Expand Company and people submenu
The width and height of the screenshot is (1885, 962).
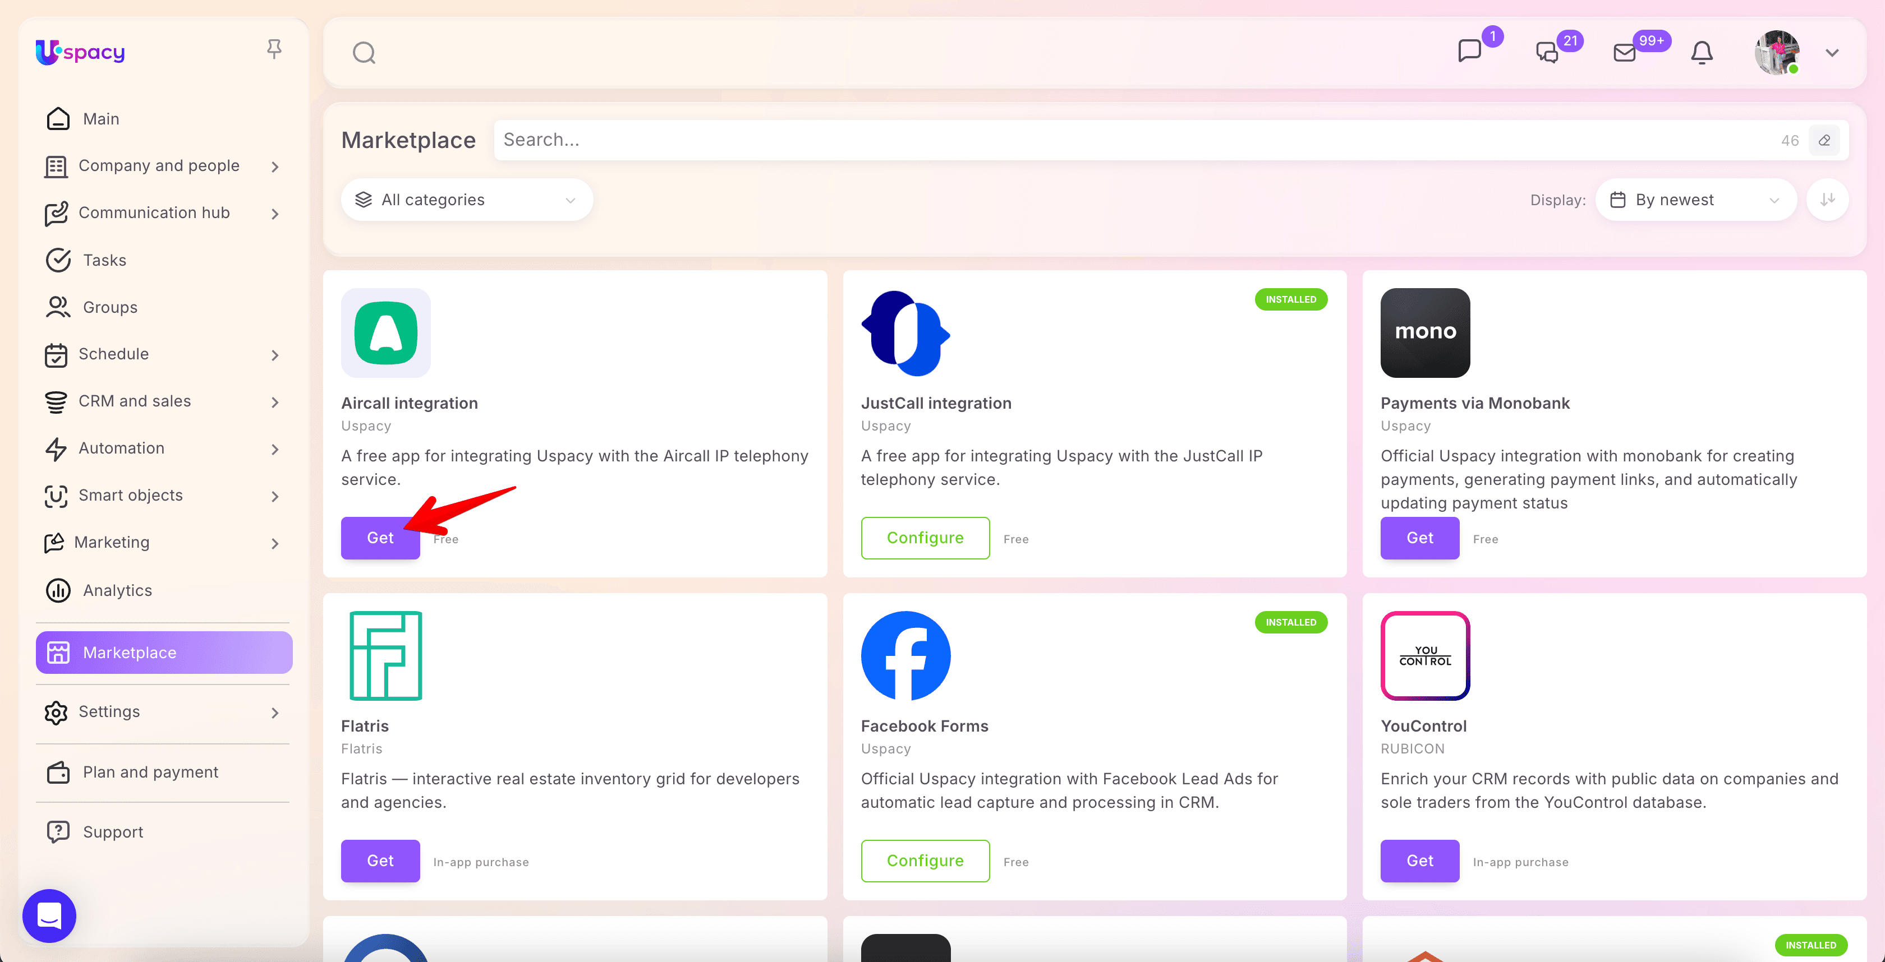pyautogui.click(x=275, y=166)
